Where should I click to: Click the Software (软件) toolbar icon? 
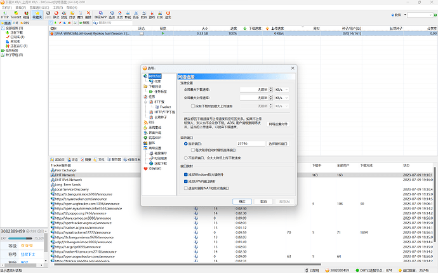click(x=144, y=15)
